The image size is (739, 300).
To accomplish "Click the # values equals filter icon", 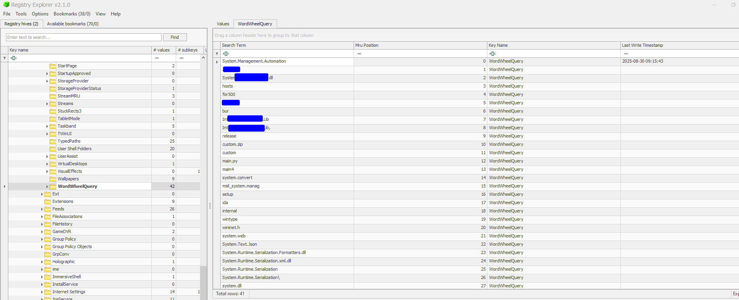I will click(x=157, y=58).
